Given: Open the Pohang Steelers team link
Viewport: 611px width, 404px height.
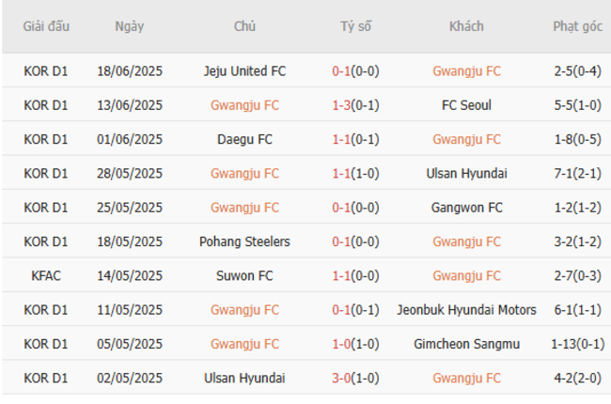Looking at the screenshot, I should pos(244,241).
